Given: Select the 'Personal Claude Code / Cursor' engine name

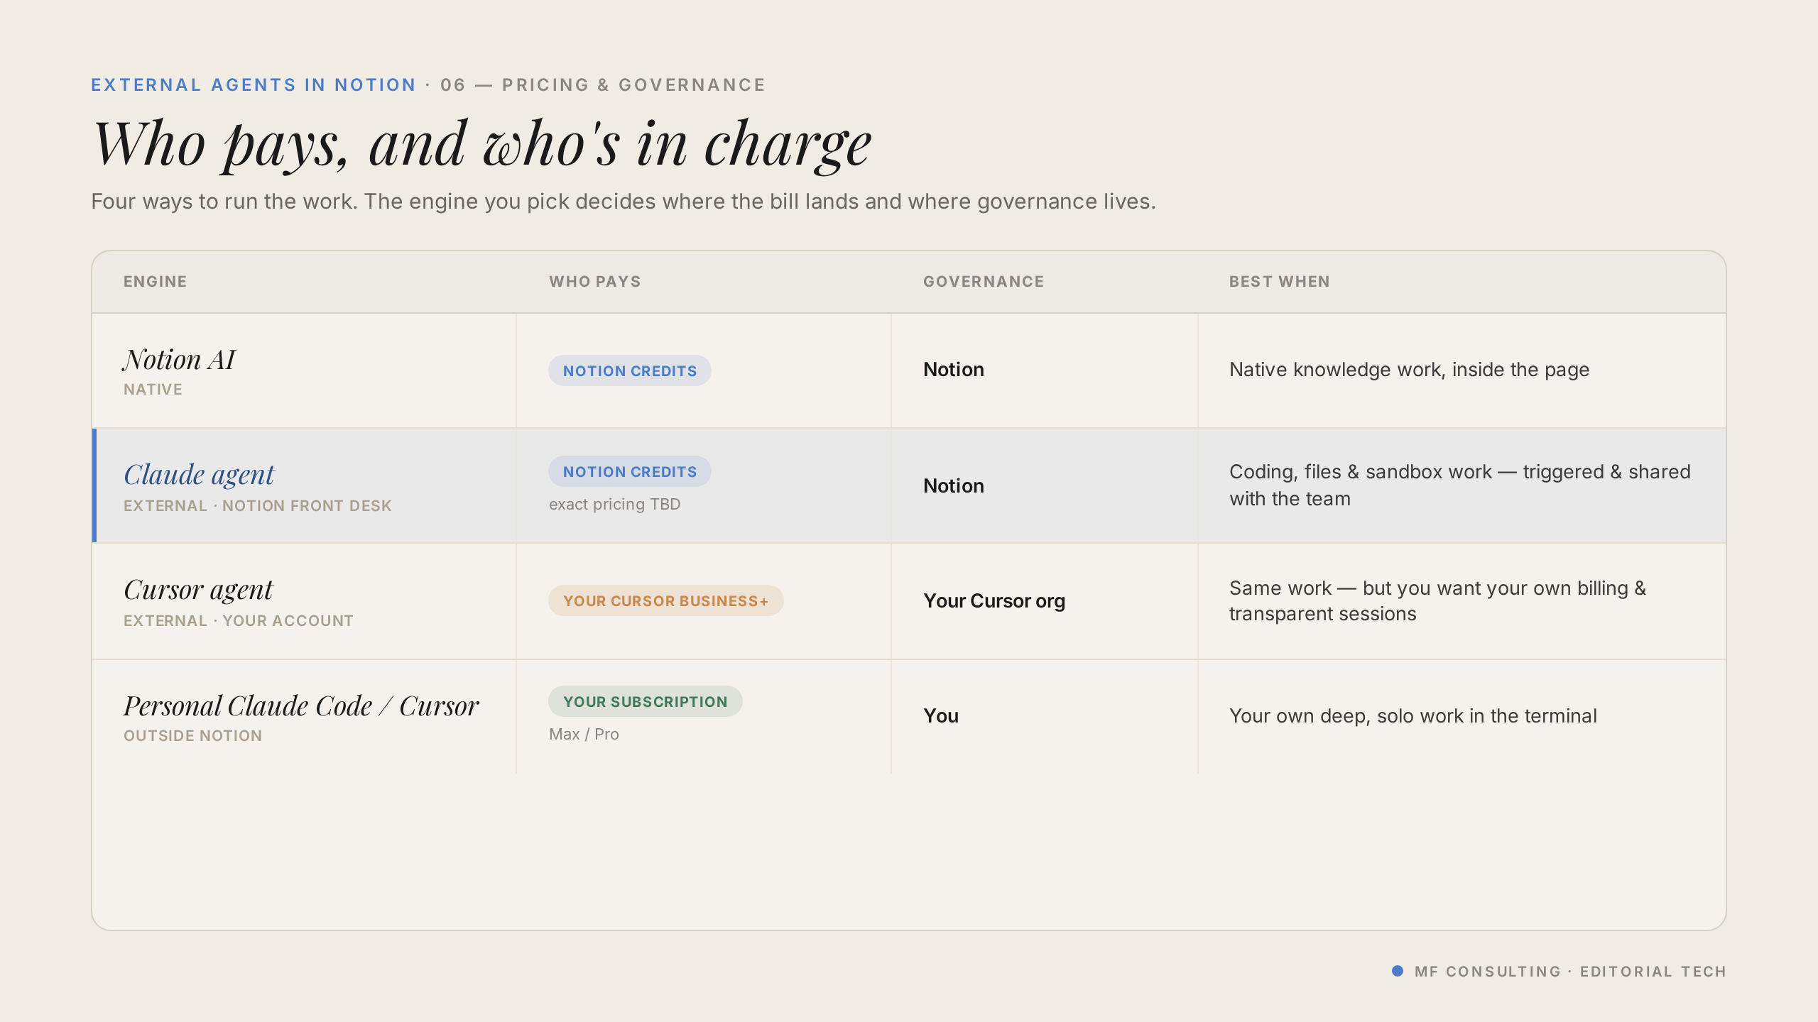Looking at the screenshot, I should click(x=301, y=706).
